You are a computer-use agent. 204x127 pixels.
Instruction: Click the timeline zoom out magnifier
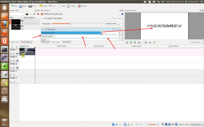click(x=140, y=124)
